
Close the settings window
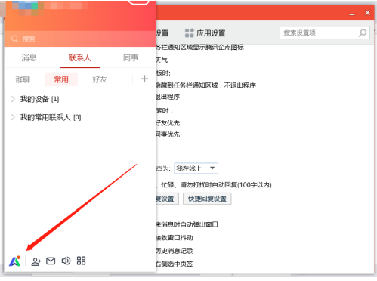(x=368, y=13)
